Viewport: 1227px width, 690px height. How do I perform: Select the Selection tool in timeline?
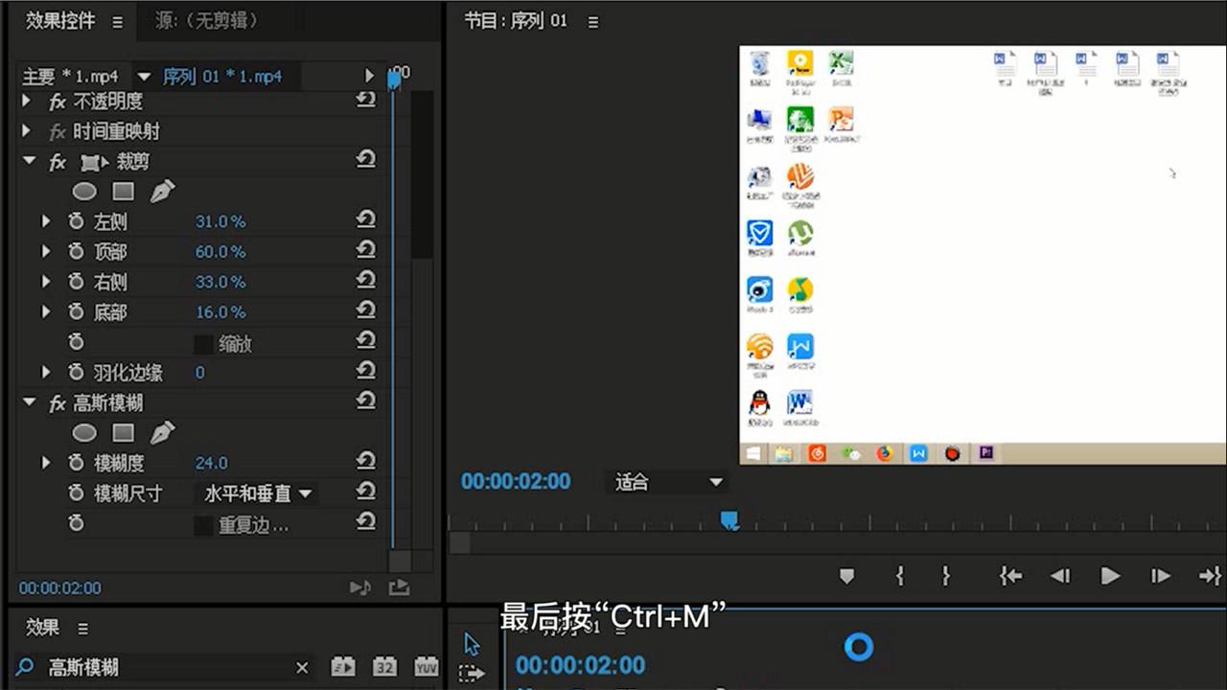pyautogui.click(x=472, y=643)
